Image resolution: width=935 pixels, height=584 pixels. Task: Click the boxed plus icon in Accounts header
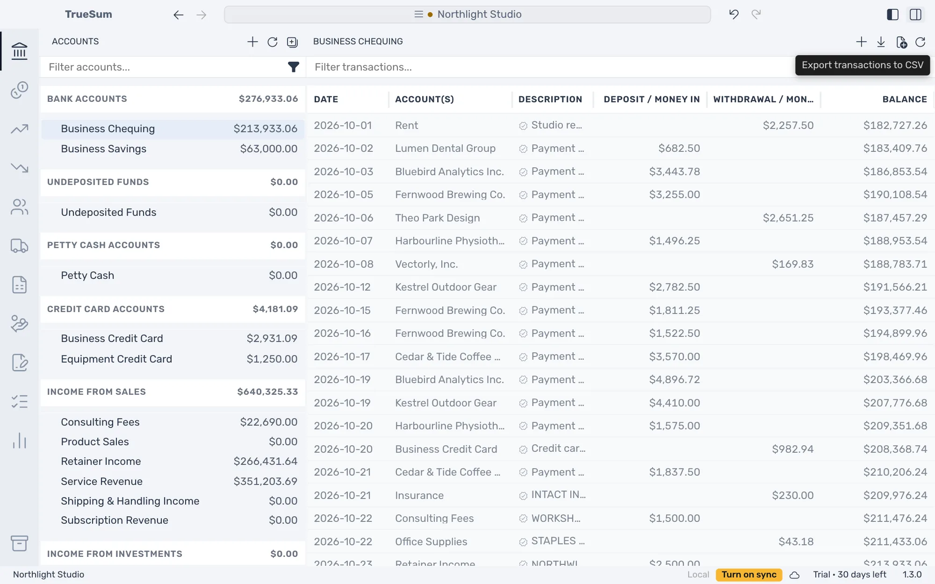point(292,42)
